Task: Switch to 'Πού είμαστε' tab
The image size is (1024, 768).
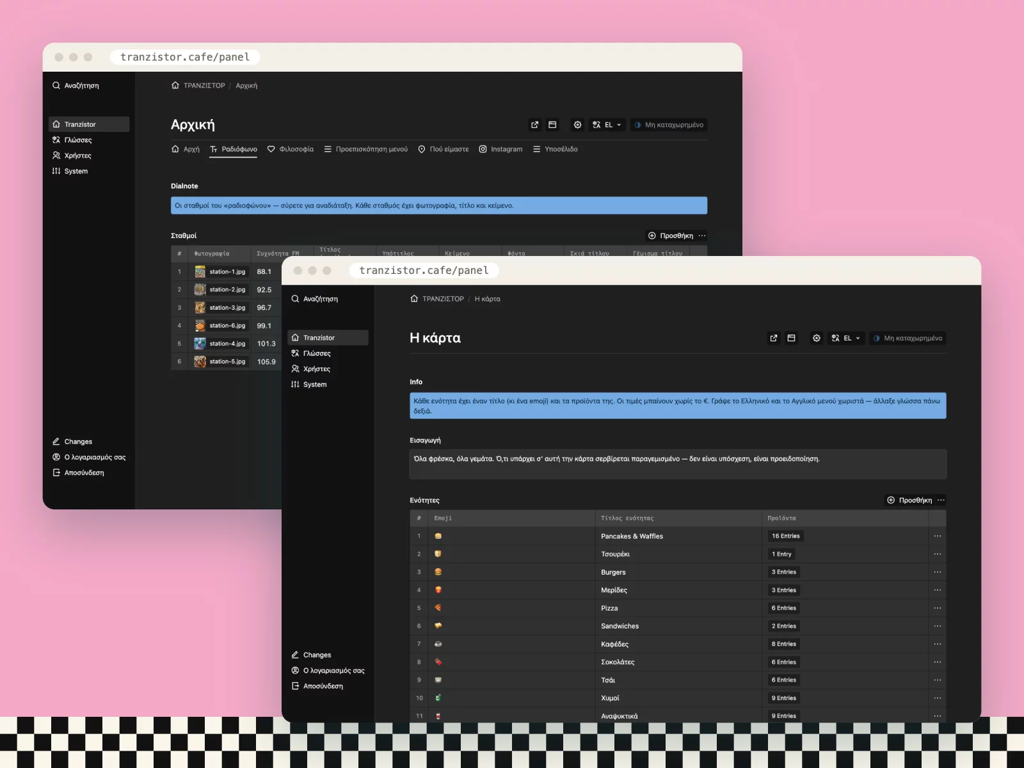Action: click(444, 149)
